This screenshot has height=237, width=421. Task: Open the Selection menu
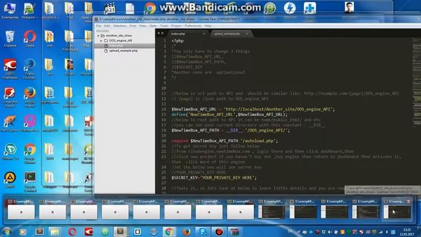pos(120,26)
